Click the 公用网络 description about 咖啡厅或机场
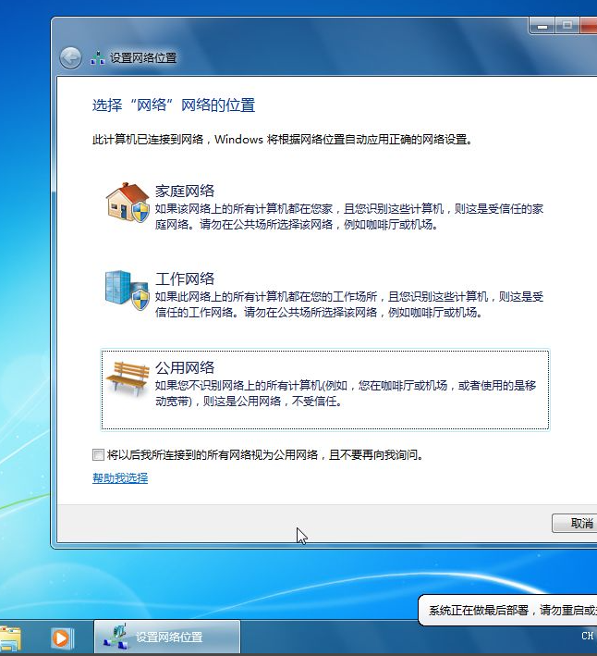 [346, 393]
